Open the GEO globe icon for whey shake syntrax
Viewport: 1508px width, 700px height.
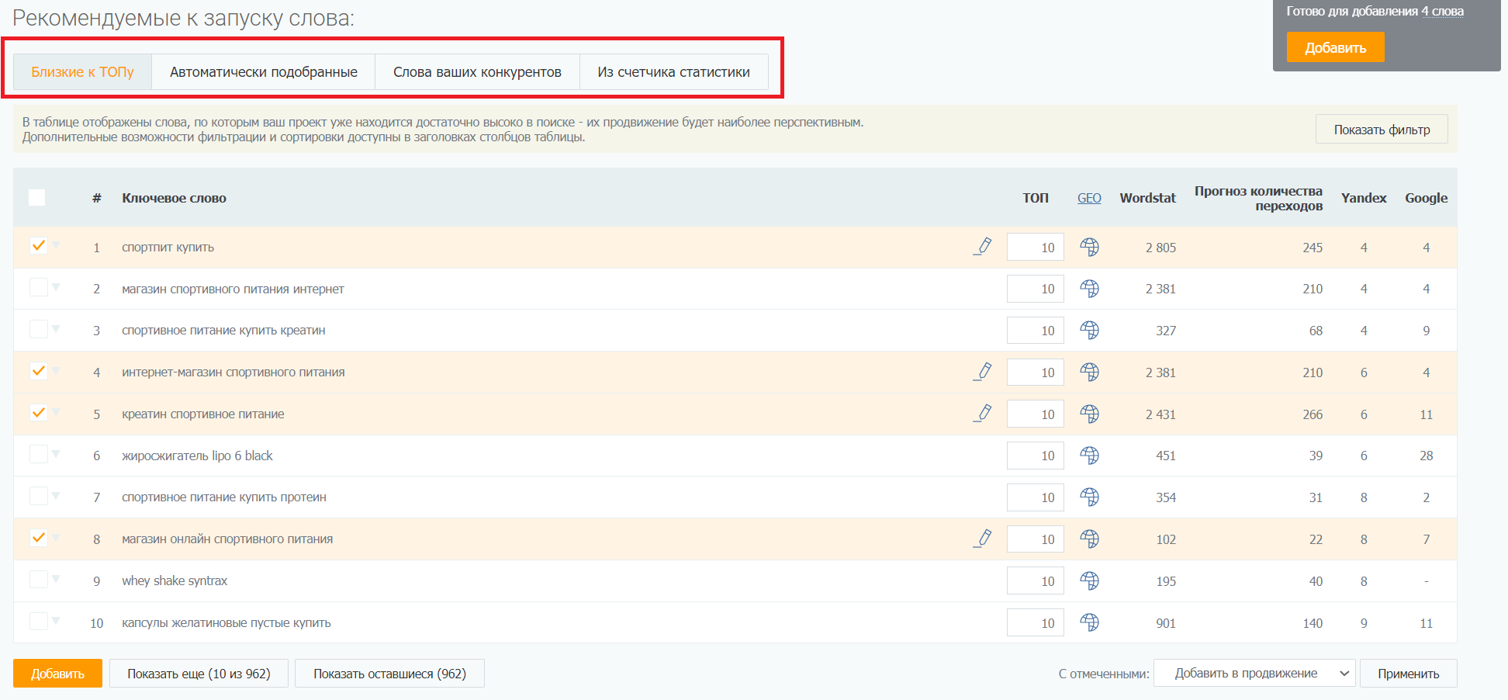tap(1089, 580)
